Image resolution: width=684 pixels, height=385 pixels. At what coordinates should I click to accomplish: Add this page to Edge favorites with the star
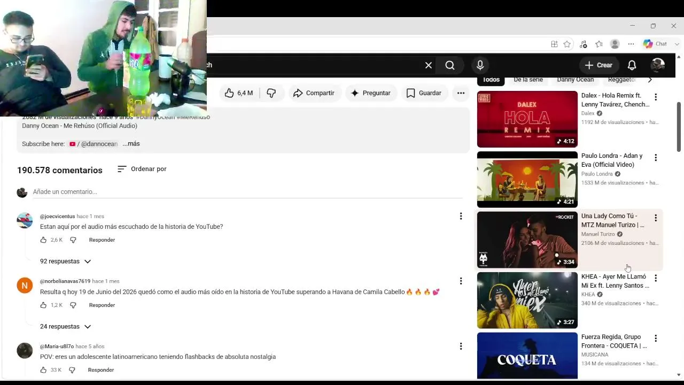coord(567,44)
